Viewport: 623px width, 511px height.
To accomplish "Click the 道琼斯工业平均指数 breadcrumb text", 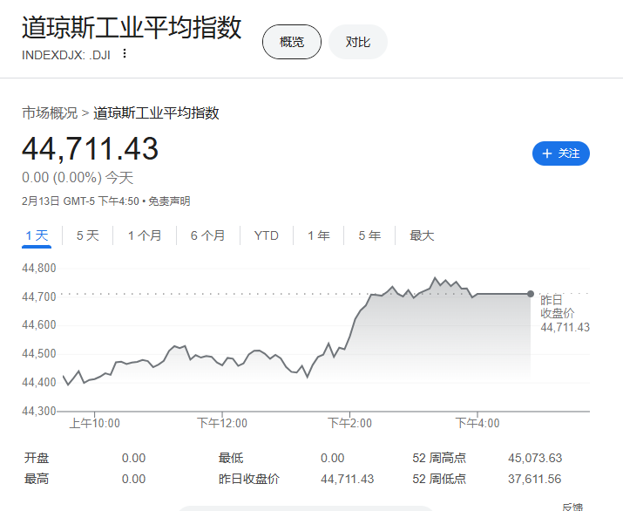I will click(156, 113).
